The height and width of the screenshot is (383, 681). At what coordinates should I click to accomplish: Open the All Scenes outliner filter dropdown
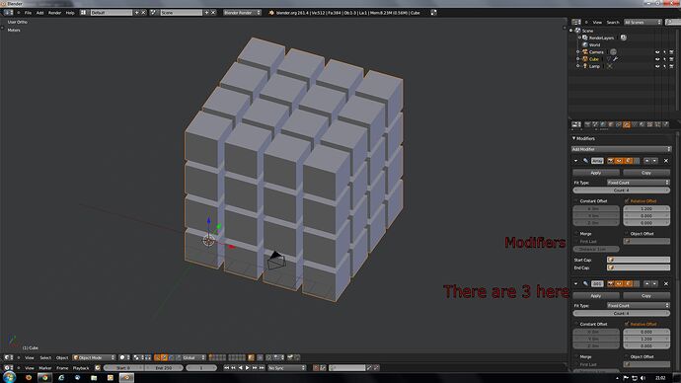[643, 22]
